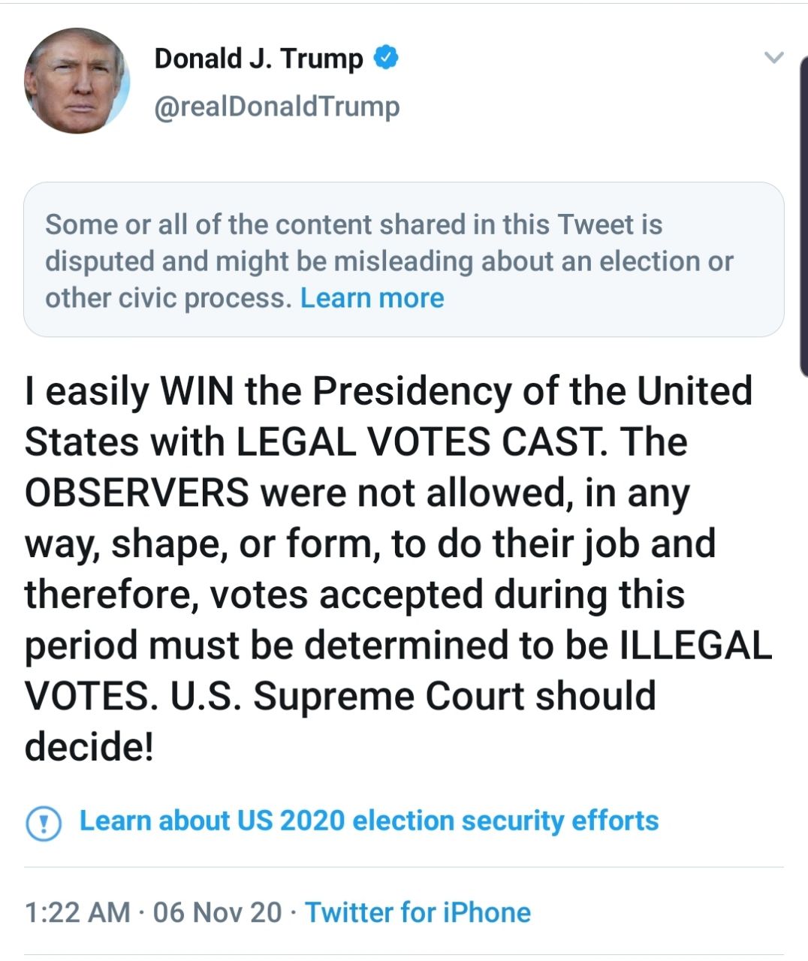Click the 06 Nov 20 date

[x=217, y=912]
